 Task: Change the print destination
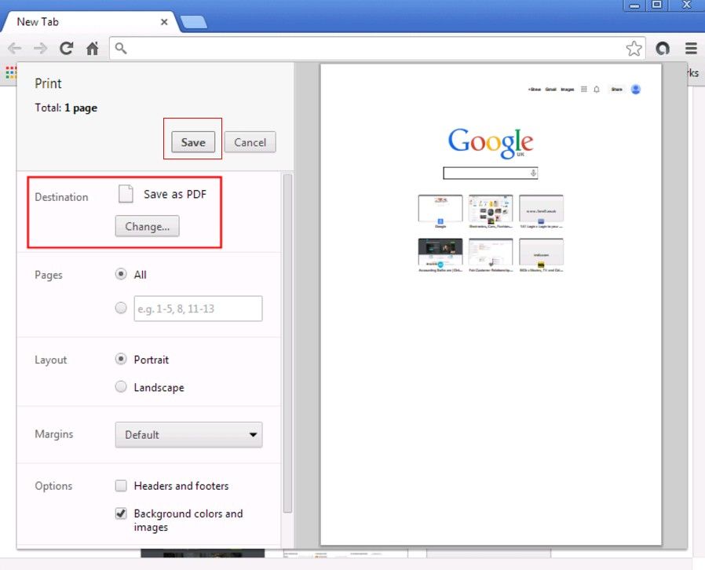(x=147, y=226)
